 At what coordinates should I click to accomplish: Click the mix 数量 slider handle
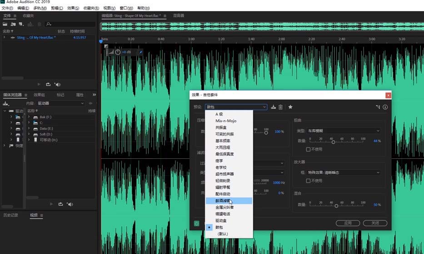[336, 205]
